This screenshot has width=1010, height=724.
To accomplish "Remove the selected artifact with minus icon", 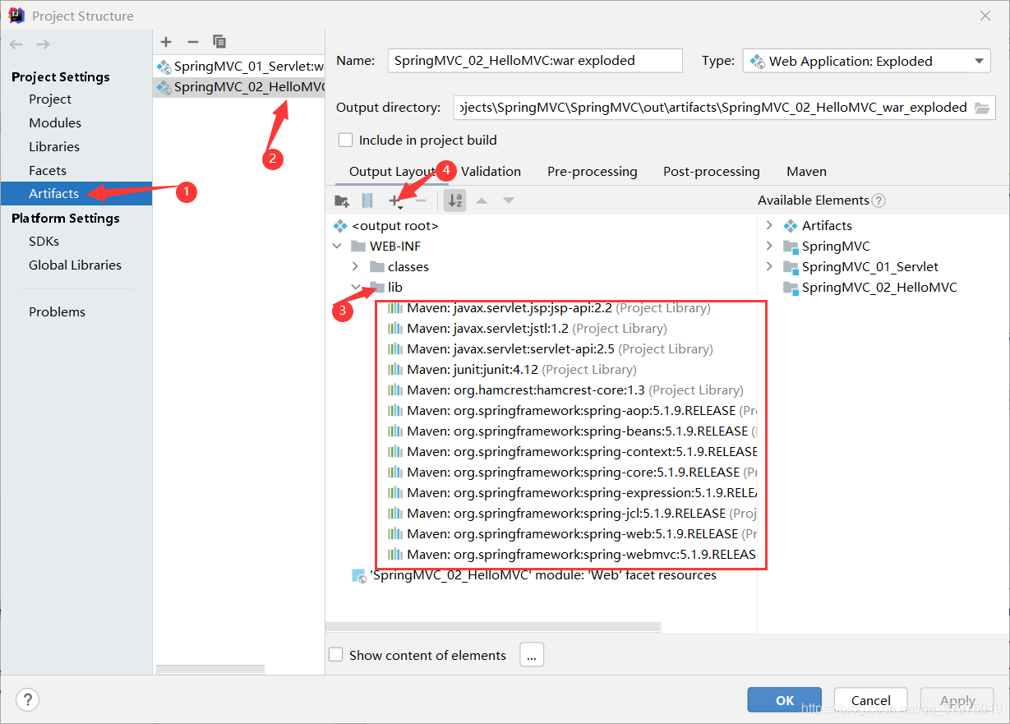I will tap(193, 41).
